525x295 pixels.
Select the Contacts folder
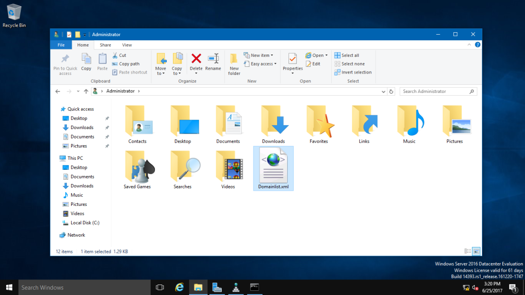click(x=137, y=124)
